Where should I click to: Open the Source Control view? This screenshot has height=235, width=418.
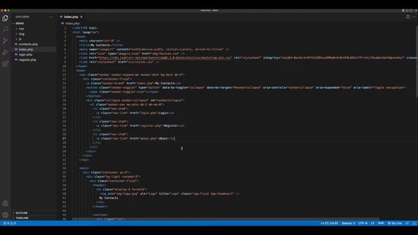(x=5, y=40)
